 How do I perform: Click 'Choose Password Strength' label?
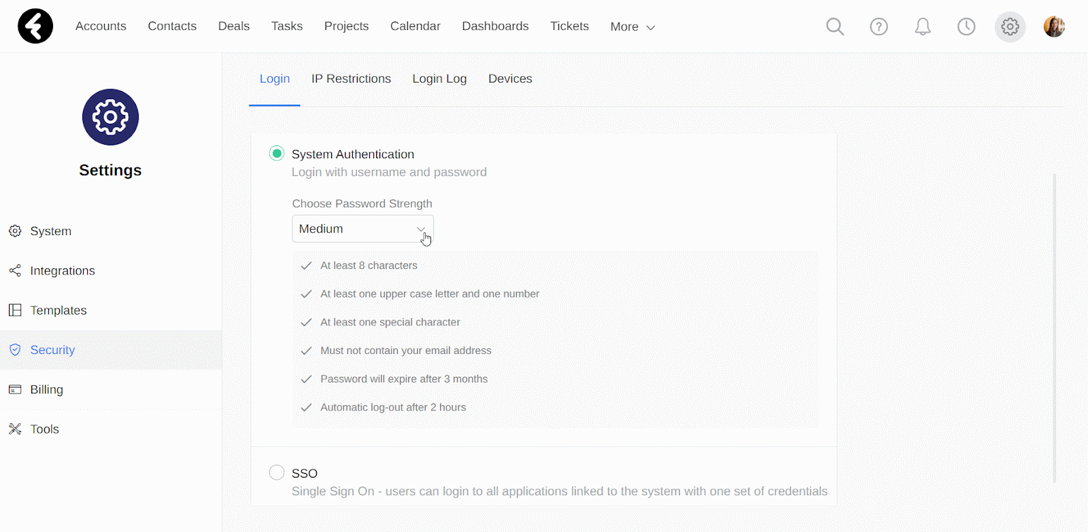click(x=362, y=204)
